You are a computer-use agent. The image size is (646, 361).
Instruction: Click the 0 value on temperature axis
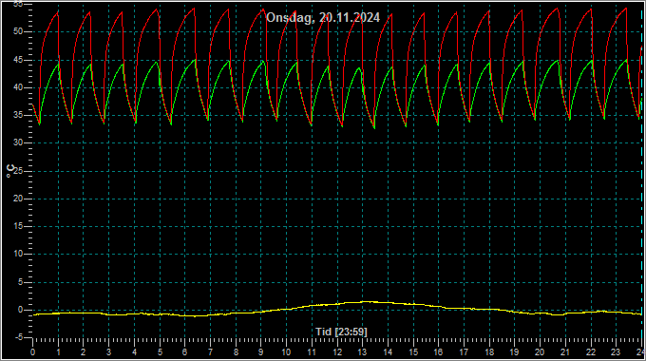(x=20, y=310)
